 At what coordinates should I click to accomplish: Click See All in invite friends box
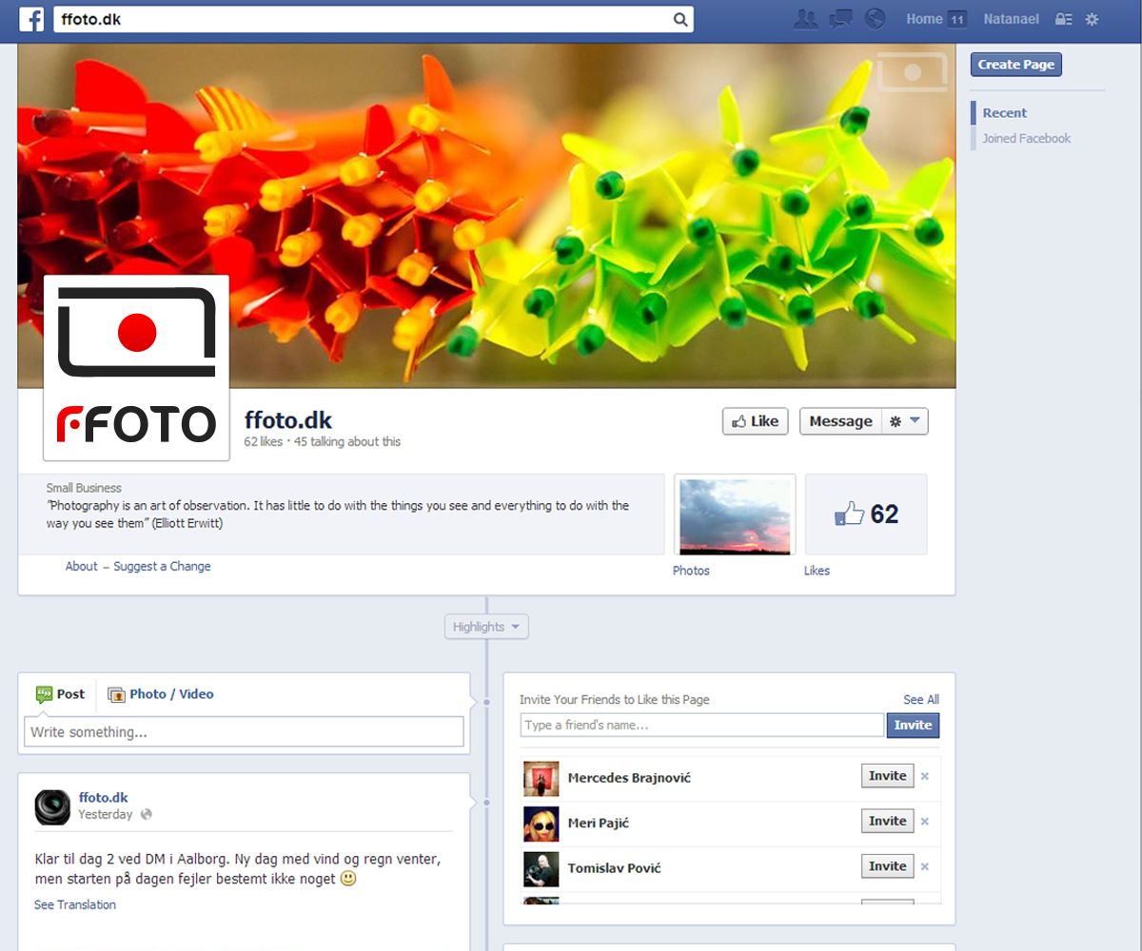click(921, 699)
